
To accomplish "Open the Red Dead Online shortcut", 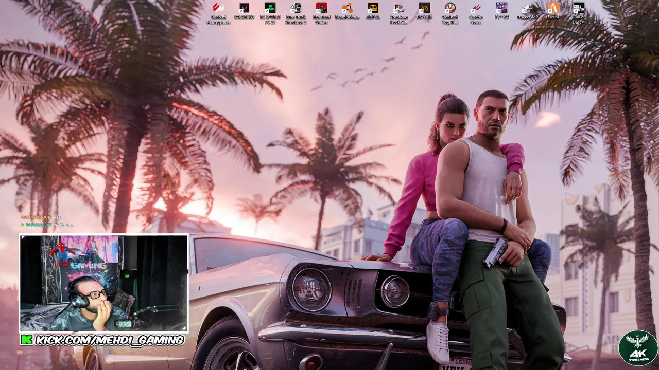I will 321,13.
